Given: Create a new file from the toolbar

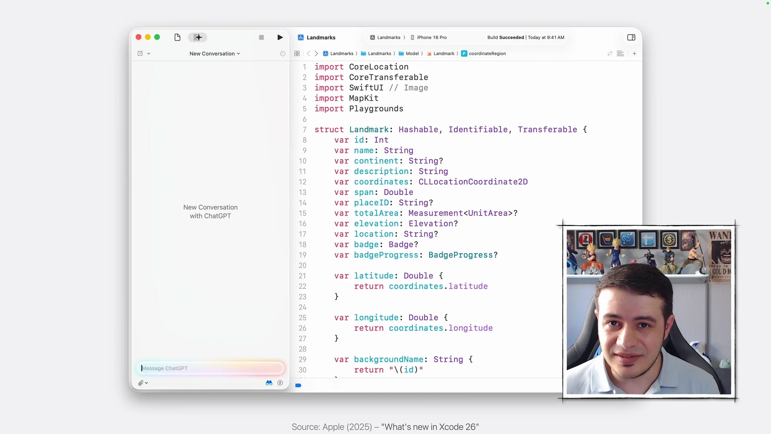Looking at the screenshot, I should (177, 37).
